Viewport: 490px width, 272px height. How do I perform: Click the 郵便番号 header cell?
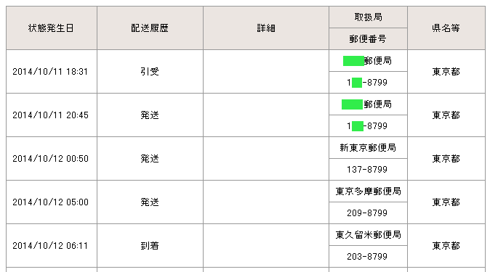click(368, 39)
